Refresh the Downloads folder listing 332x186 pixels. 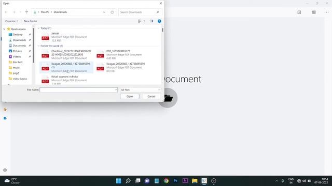coord(112,12)
